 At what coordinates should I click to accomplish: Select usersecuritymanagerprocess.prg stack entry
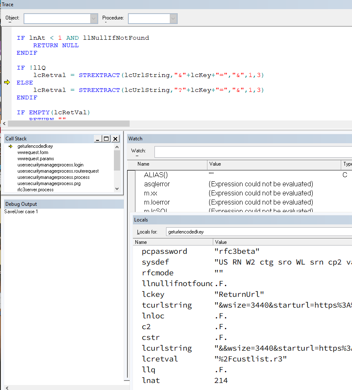pos(49,183)
